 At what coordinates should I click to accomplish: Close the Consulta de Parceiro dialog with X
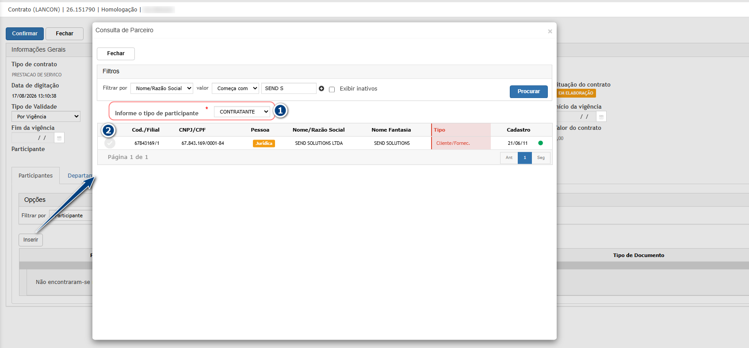click(550, 31)
